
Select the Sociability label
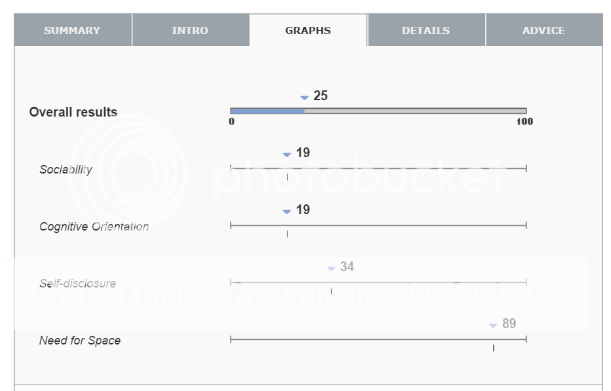(65, 170)
